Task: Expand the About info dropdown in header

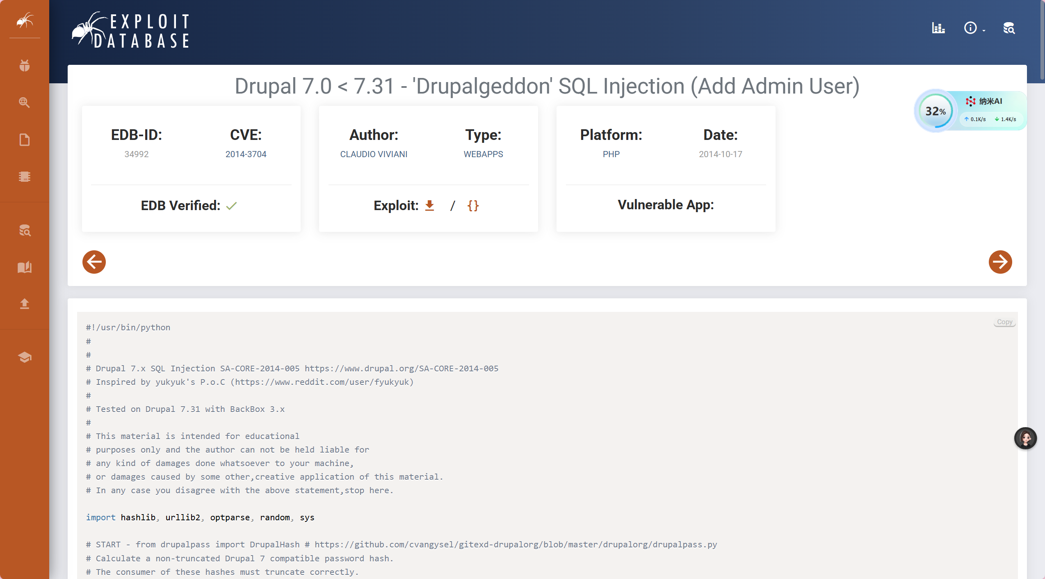Action: (974, 28)
